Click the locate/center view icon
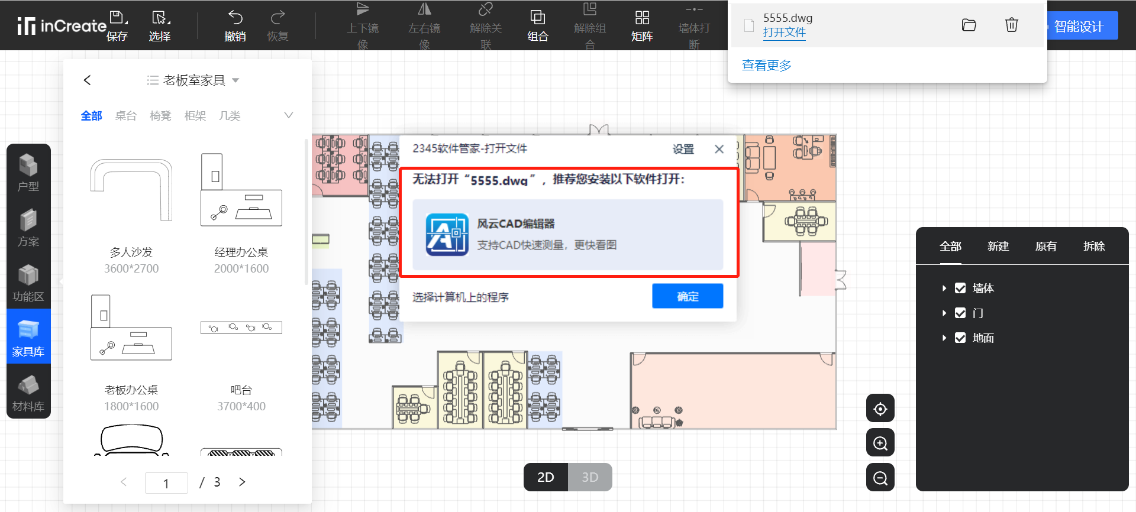The height and width of the screenshot is (512, 1136). click(x=880, y=409)
